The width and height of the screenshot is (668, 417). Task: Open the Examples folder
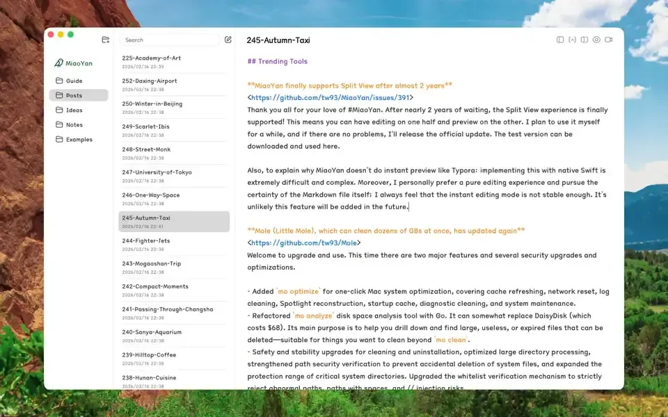(79, 140)
